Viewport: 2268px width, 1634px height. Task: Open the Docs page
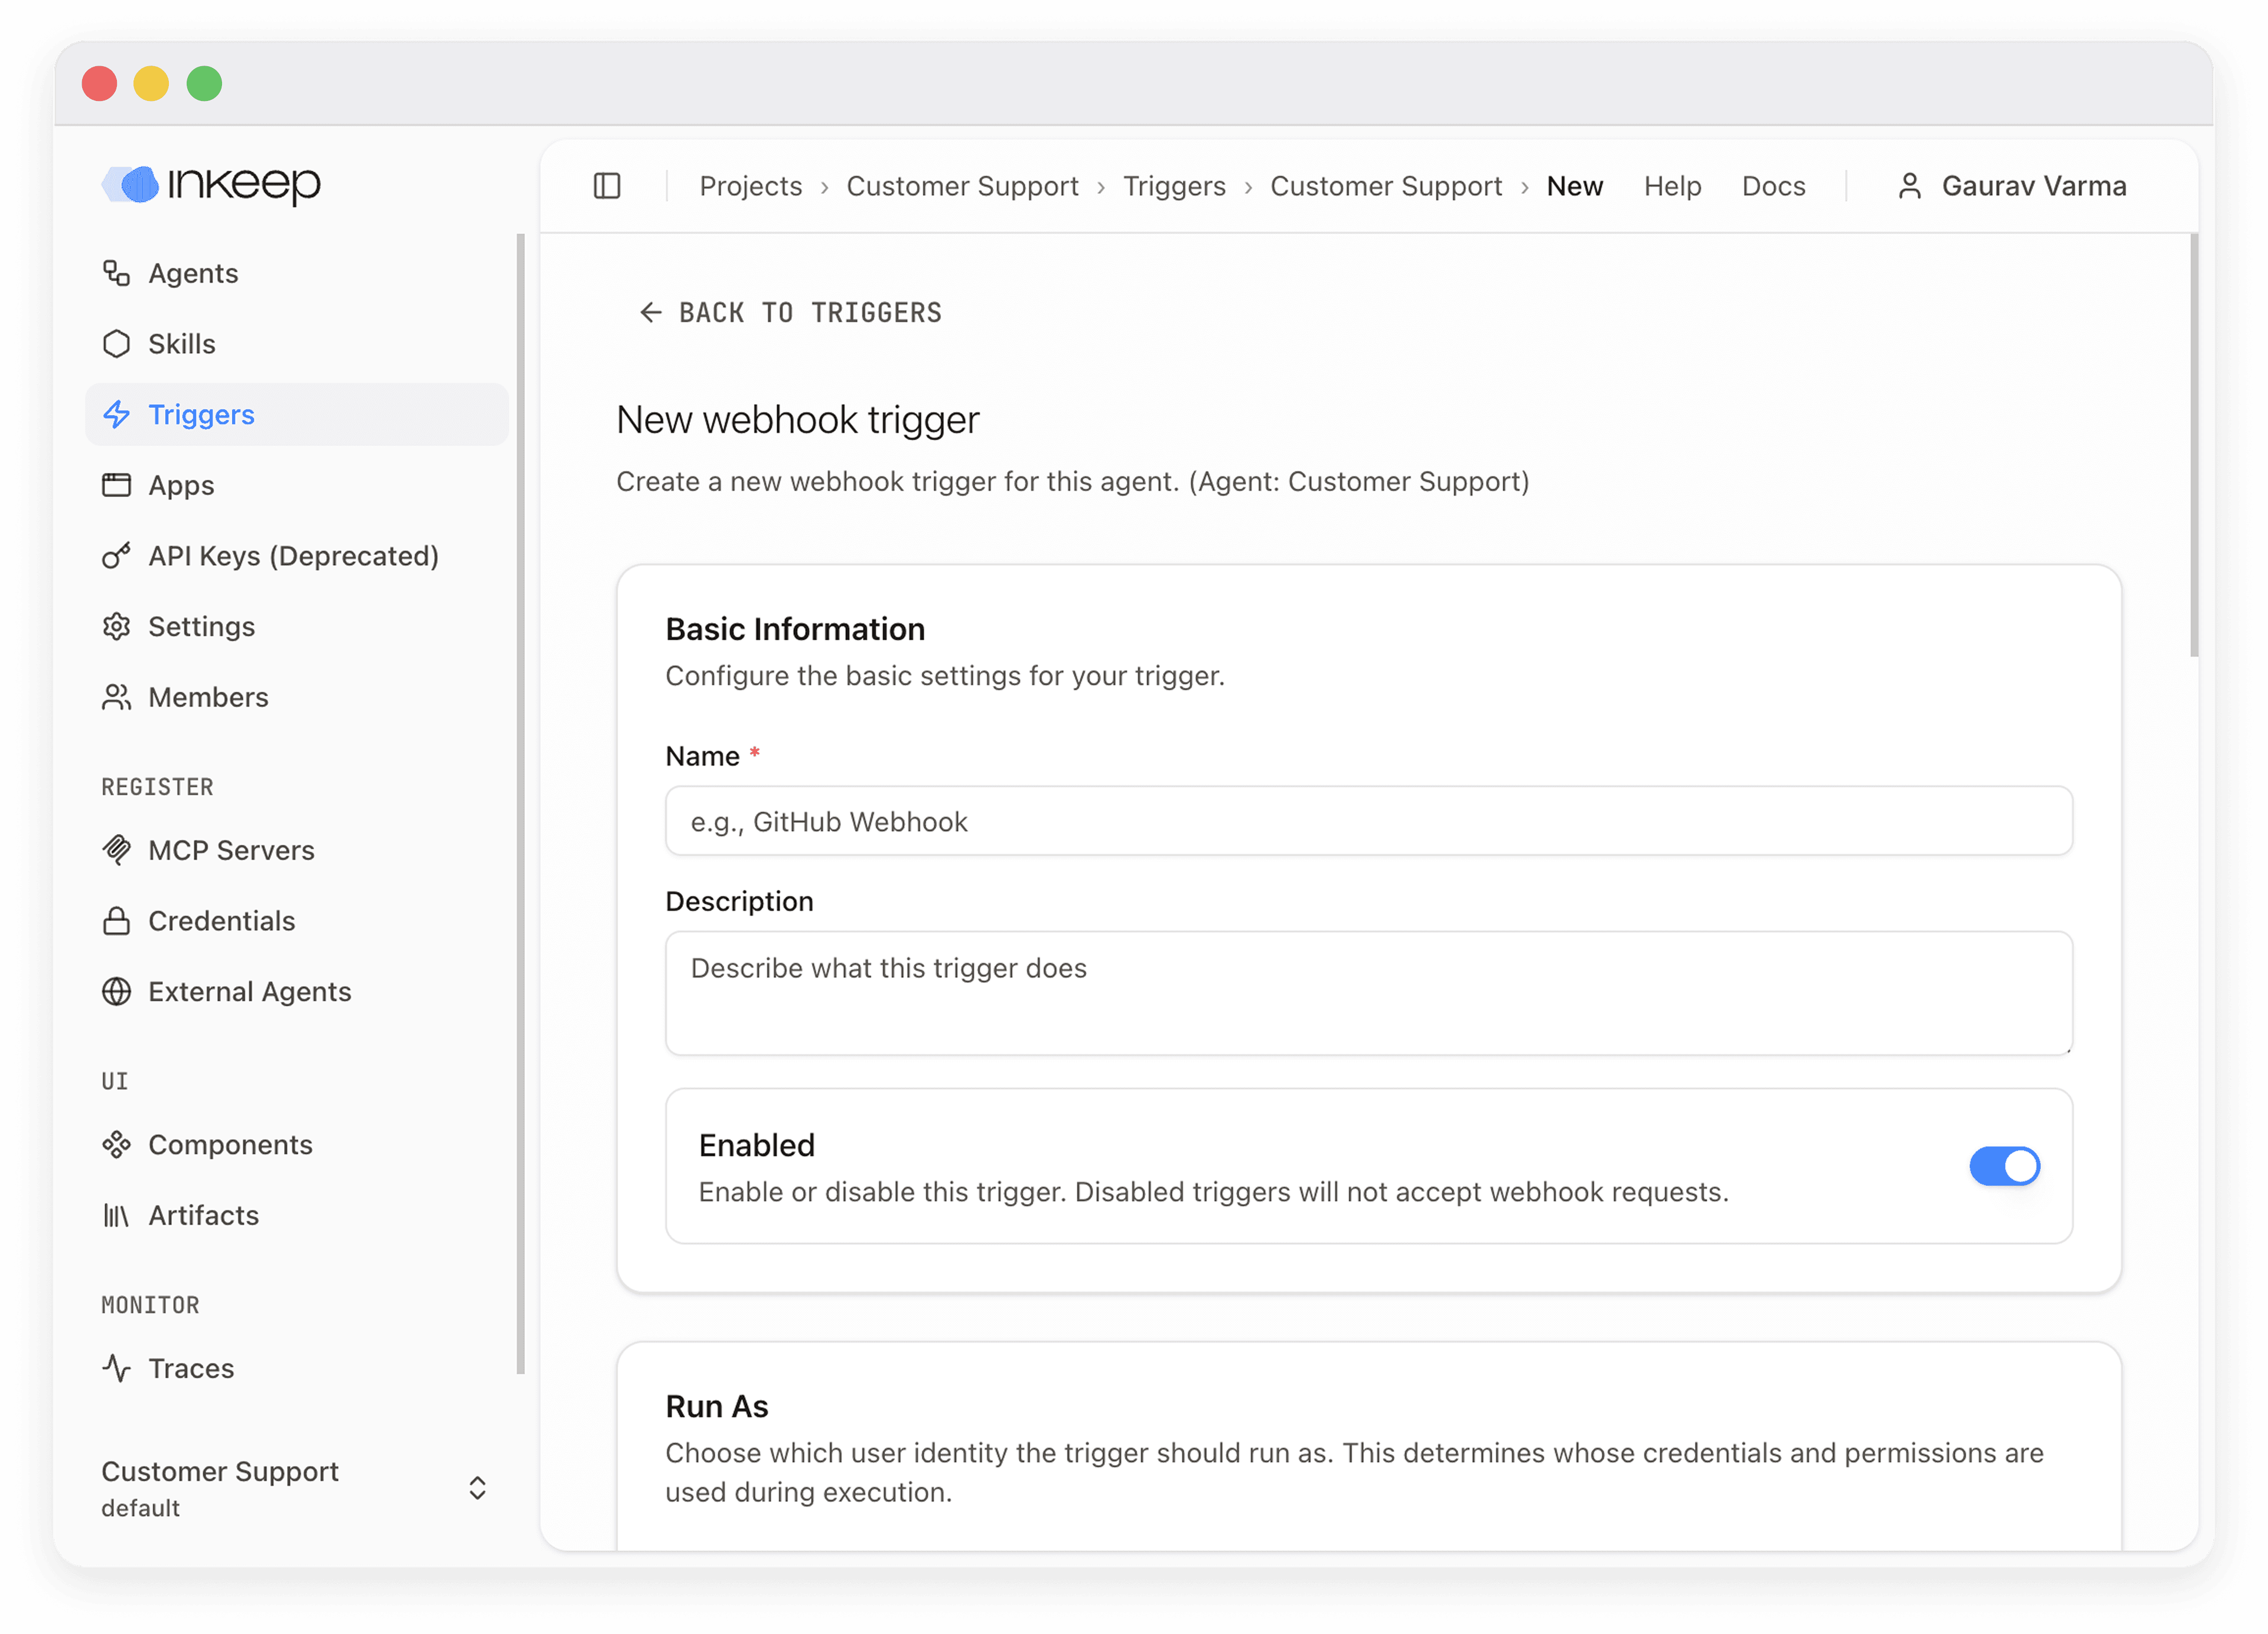click(1773, 185)
